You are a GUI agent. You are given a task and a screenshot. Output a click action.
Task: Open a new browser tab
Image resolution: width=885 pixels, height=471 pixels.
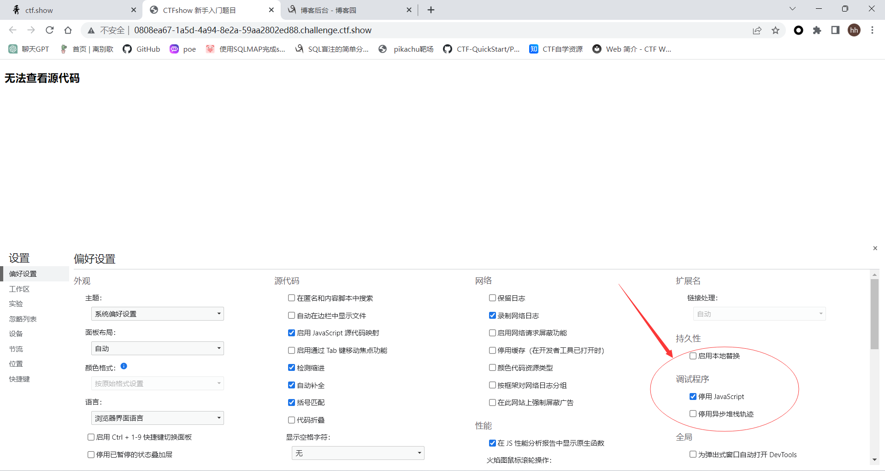click(431, 10)
